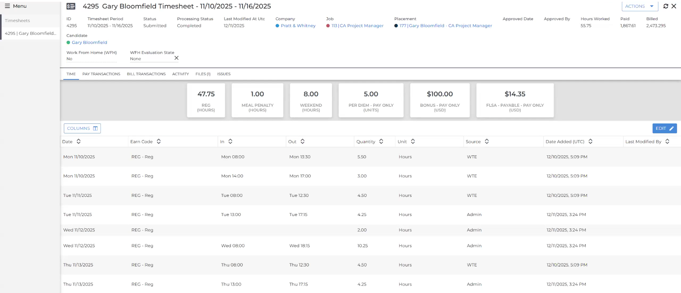This screenshot has width=681, height=293.
Task: Sort the Quantity column
Action: 381,142
